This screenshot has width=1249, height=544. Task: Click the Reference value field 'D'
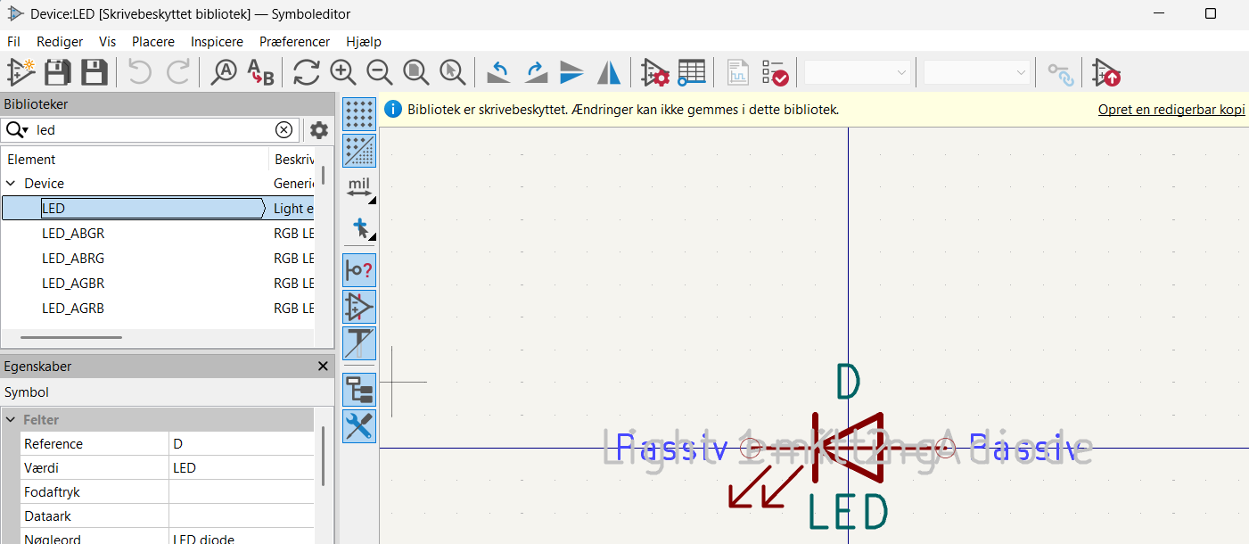(242, 444)
